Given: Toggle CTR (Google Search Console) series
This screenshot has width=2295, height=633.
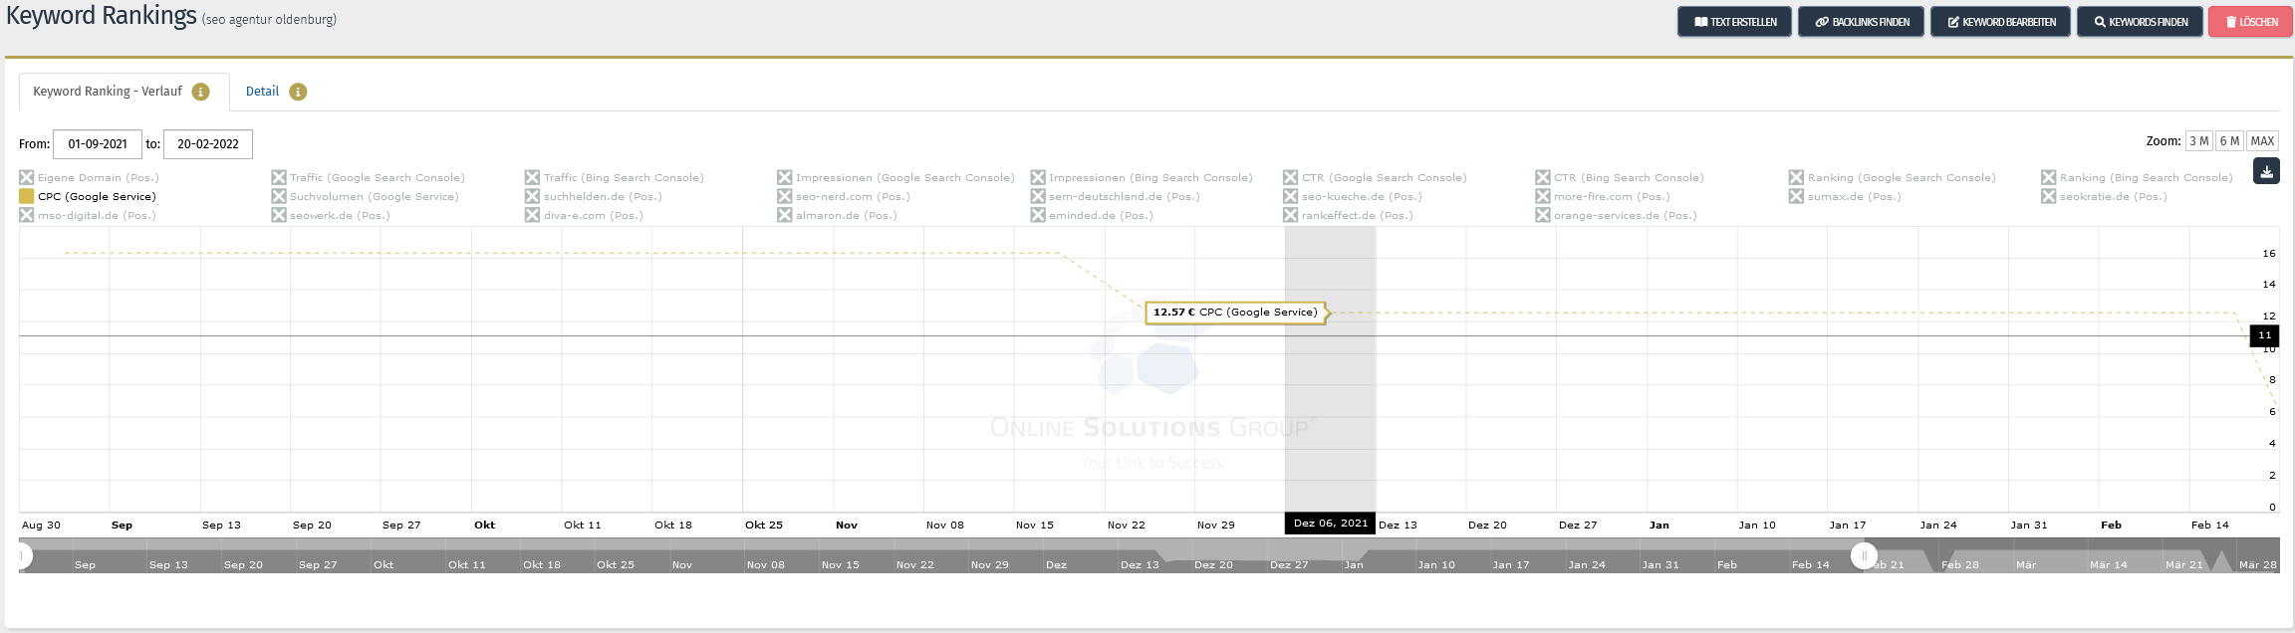Looking at the screenshot, I should click(x=1375, y=178).
